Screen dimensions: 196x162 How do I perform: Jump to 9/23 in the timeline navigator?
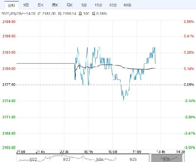[66, 159]
